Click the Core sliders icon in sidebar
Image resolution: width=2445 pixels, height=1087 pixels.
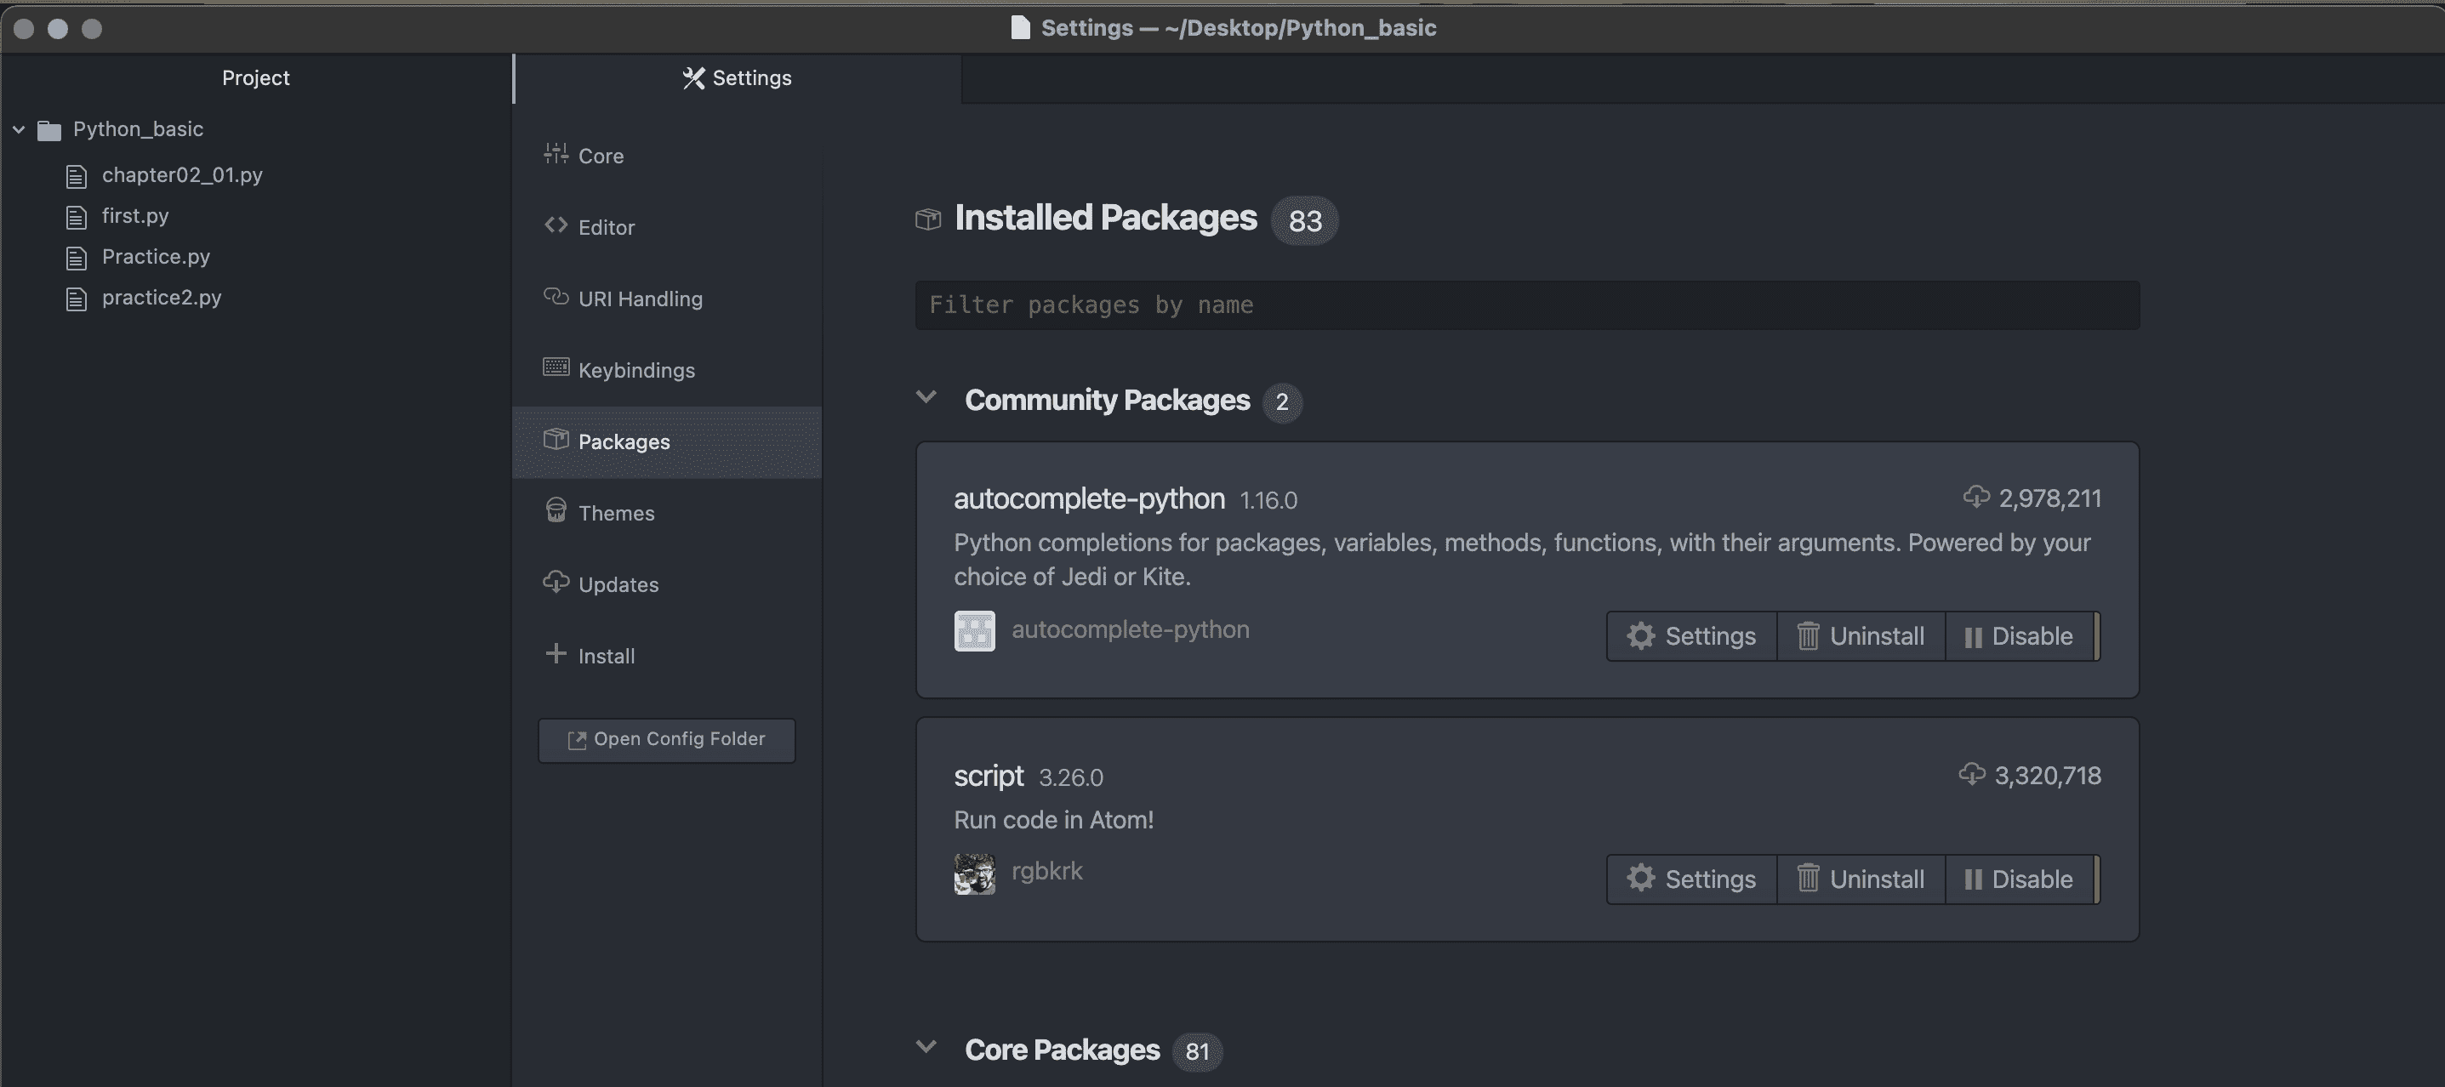(x=556, y=154)
